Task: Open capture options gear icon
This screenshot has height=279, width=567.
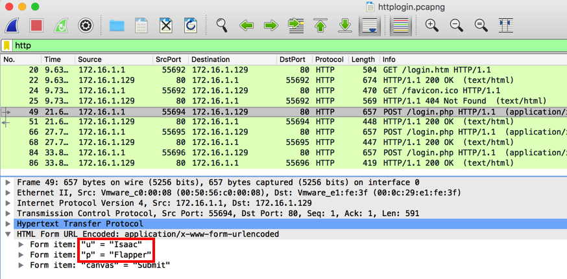Action: click(x=86, y=26)
